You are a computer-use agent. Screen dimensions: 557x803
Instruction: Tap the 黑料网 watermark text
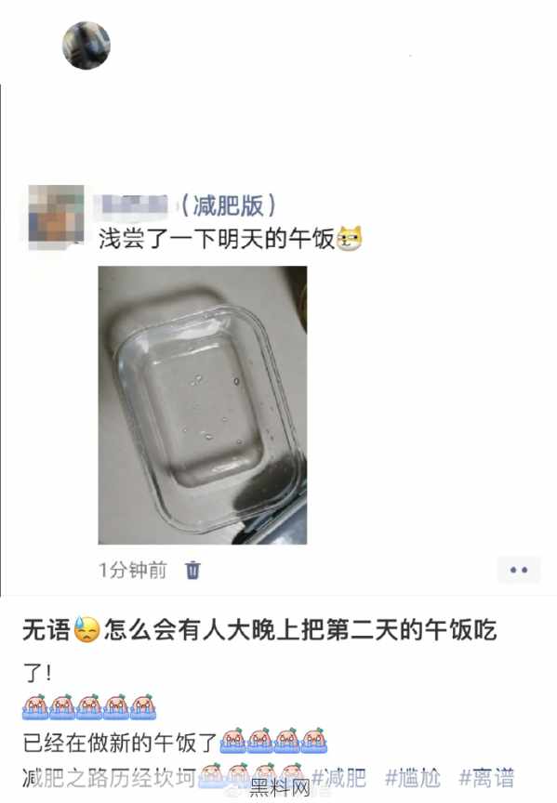click(280, 788)
